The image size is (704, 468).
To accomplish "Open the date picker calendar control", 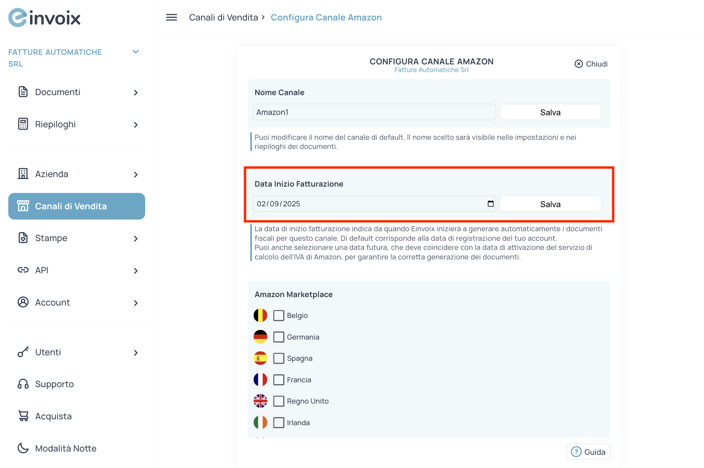I will (490, 204).
